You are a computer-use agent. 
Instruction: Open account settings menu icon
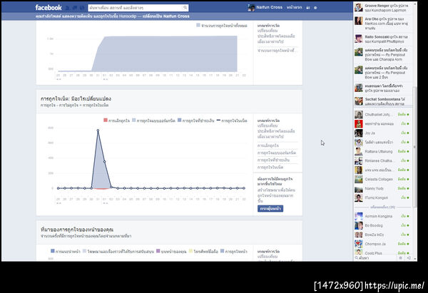(x=315, y=8)
